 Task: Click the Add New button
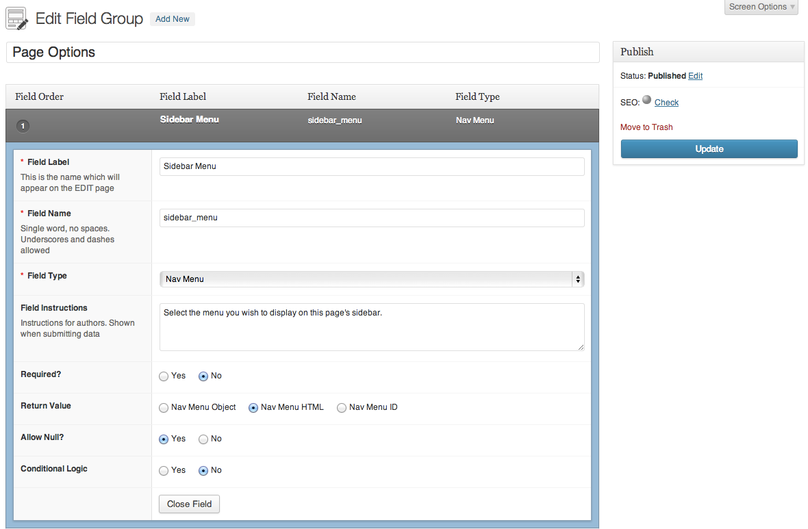click(x=172, y=19)
